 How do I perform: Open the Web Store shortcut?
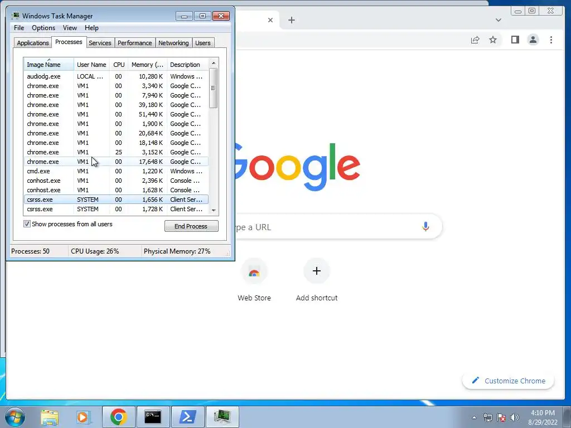point(254,280)
